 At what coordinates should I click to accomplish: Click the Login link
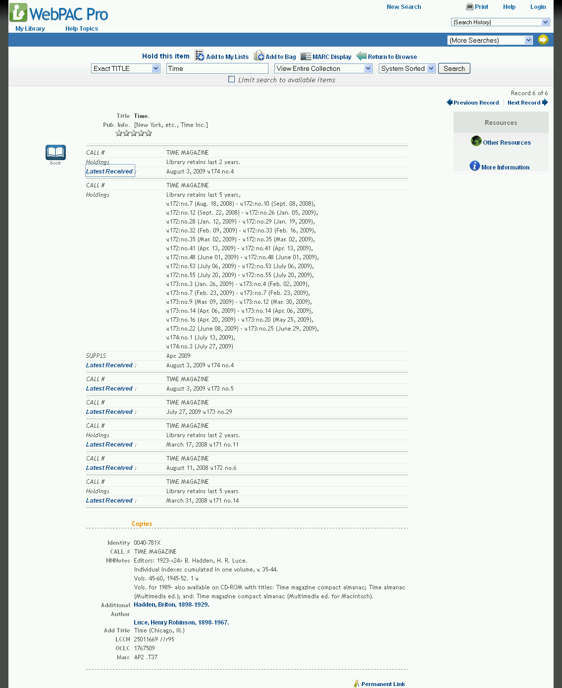pyautogui.click(x=538, y=7)
